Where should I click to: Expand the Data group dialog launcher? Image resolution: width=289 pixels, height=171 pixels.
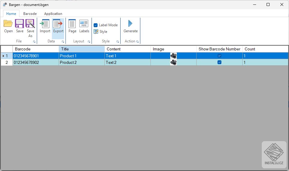[63, 42]
